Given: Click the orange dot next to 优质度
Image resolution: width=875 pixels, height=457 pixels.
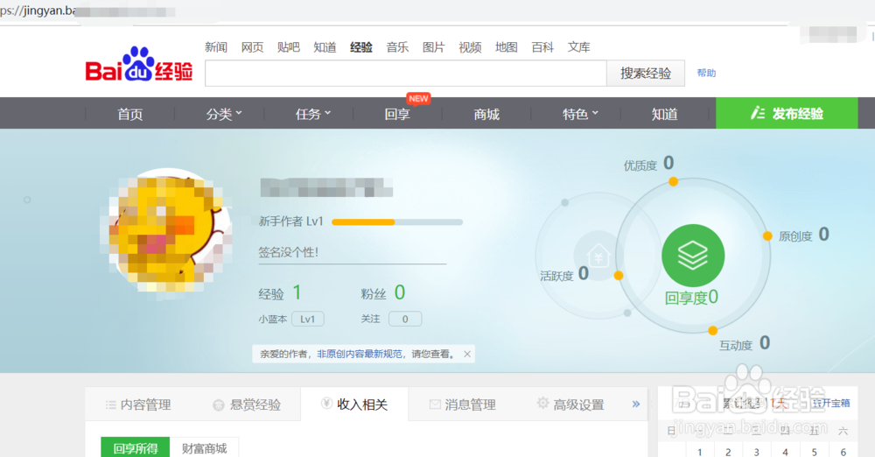Looking at the screenshot, I should [x=674, y=181].
